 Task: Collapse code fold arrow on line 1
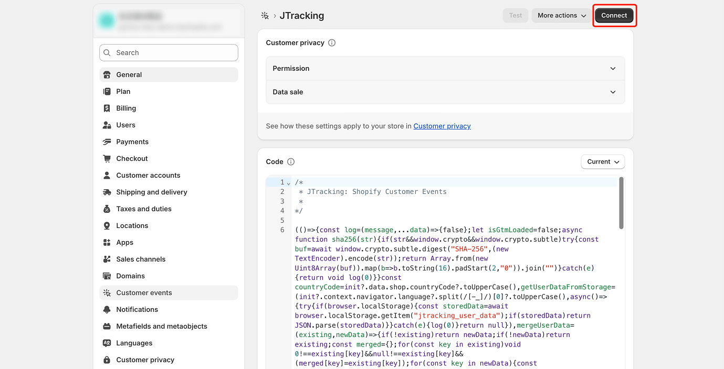(x=289, y=183)
